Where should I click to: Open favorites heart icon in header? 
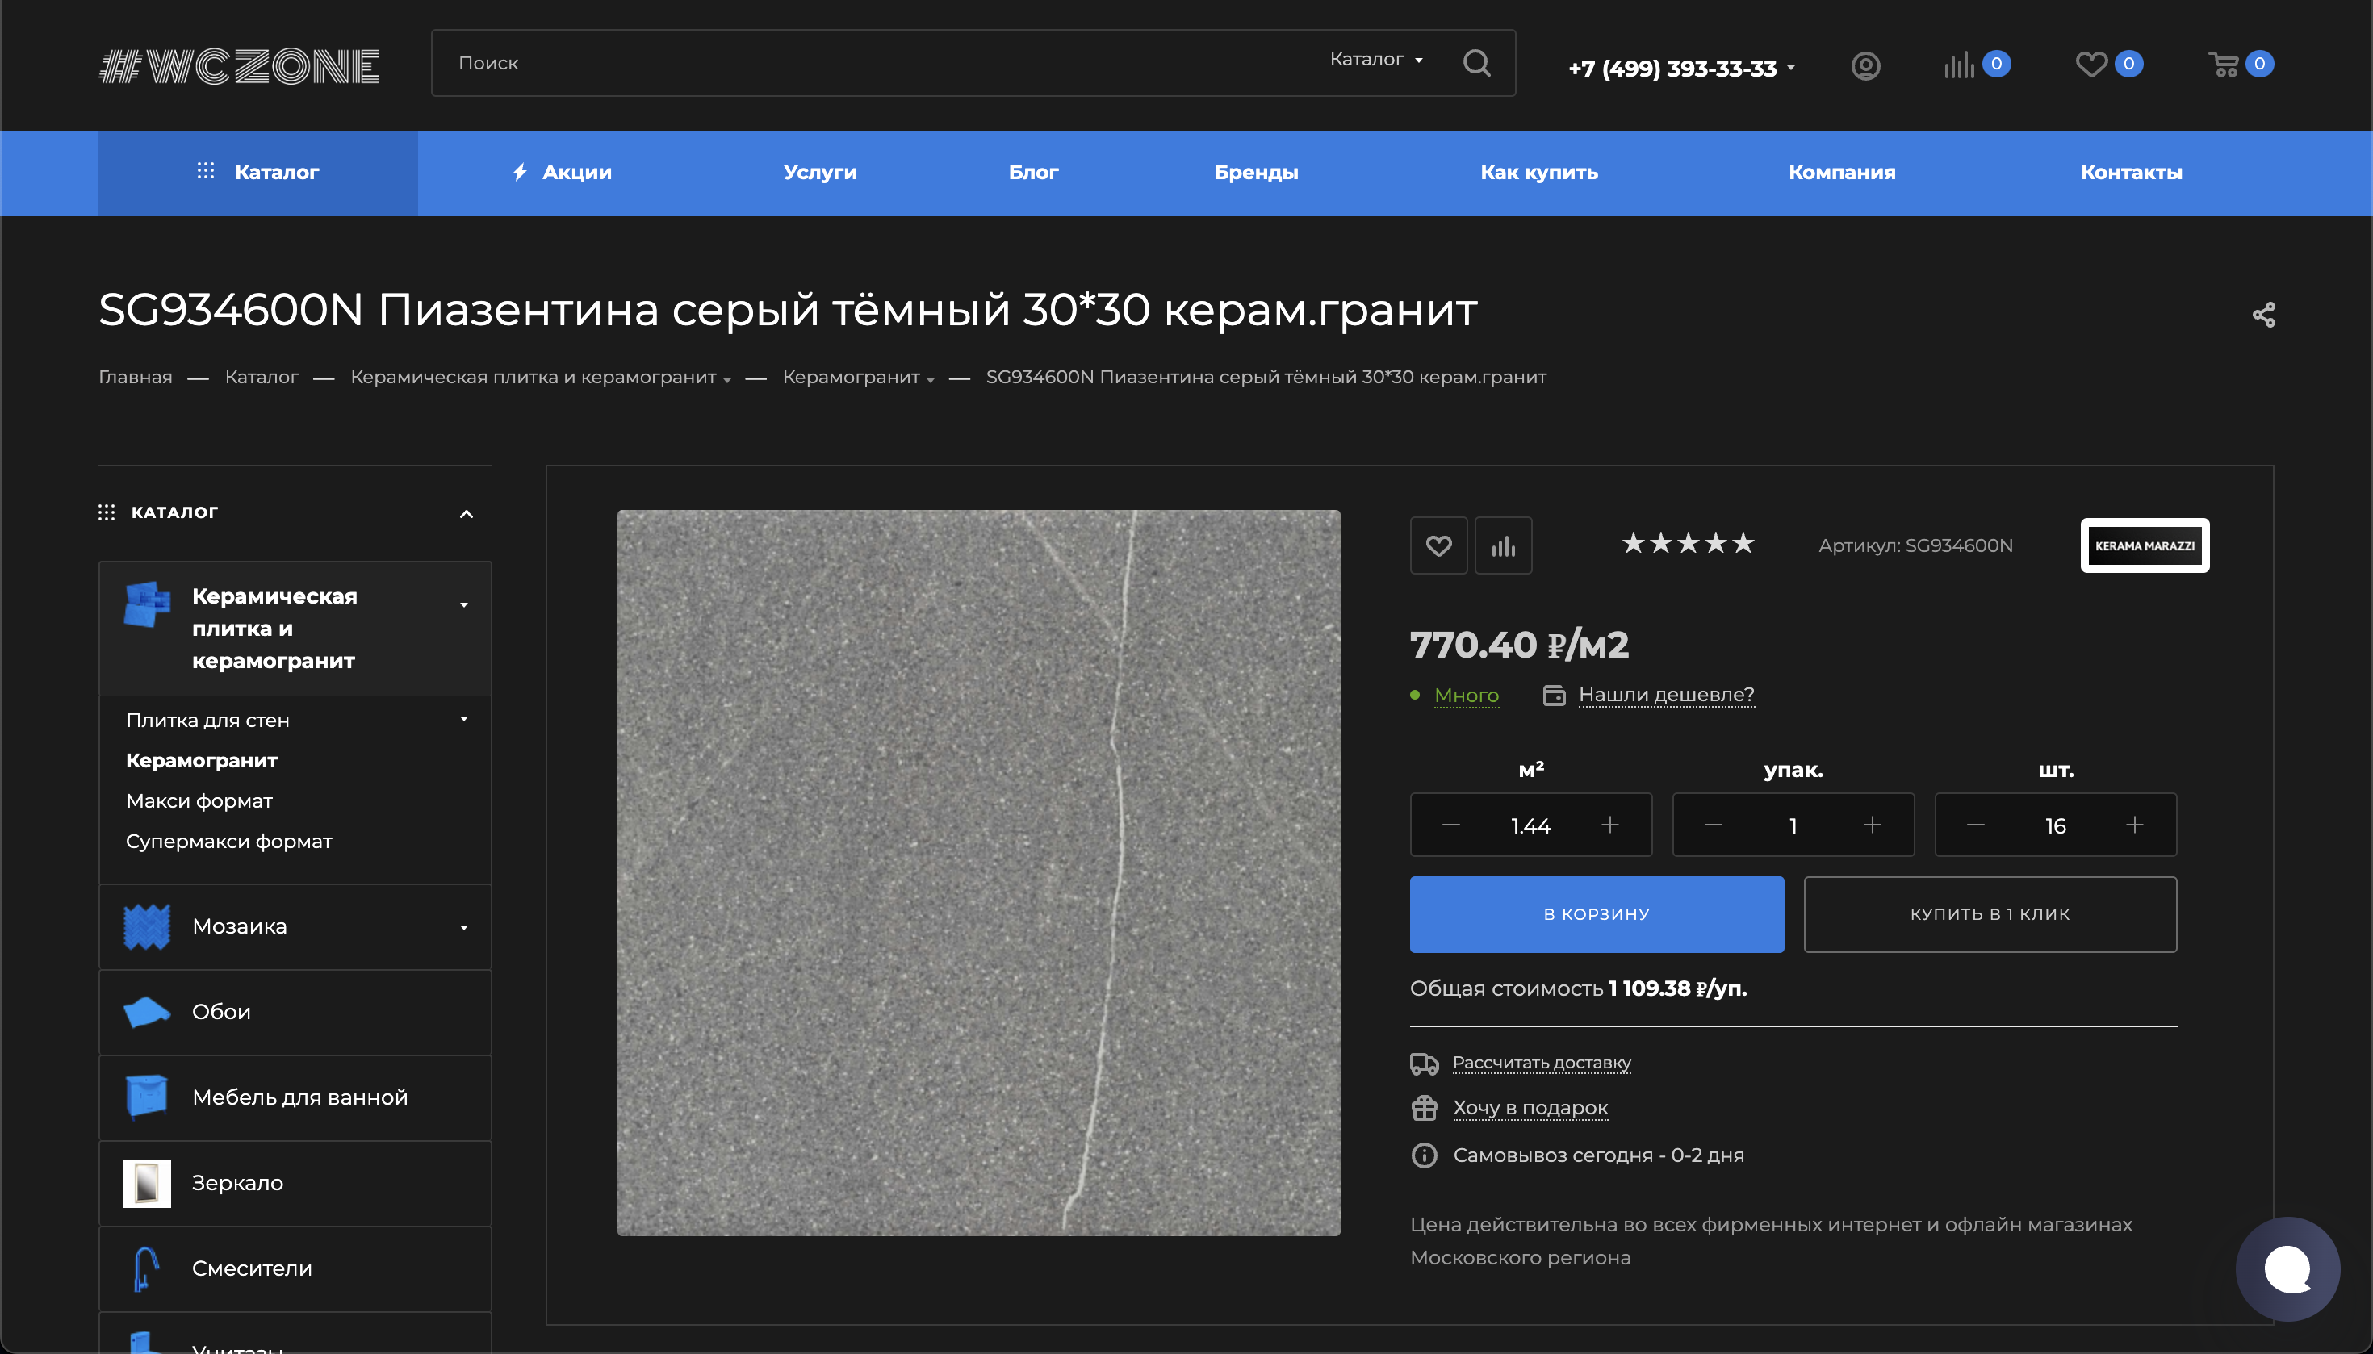tap(2091, 65)
